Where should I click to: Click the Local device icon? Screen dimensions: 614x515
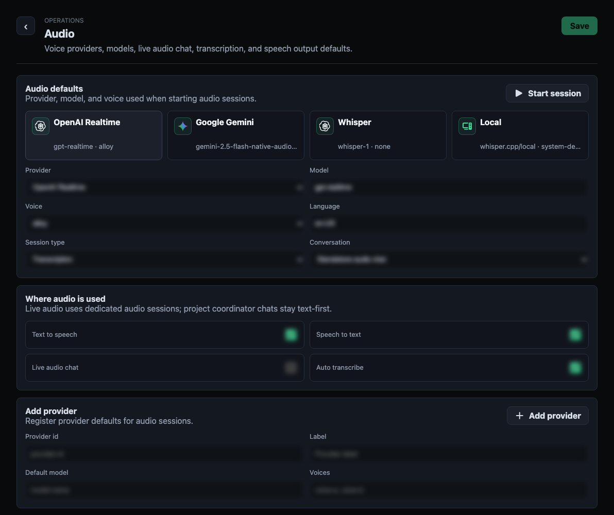coord(467,126)
